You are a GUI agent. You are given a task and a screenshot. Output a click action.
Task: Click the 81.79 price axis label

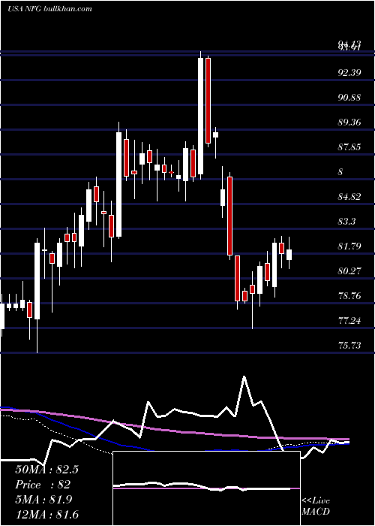(x=349, y=246)
